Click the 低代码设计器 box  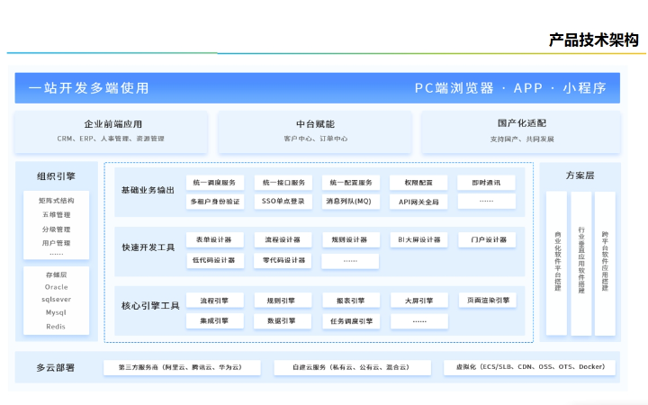click(x=214, y=260)
